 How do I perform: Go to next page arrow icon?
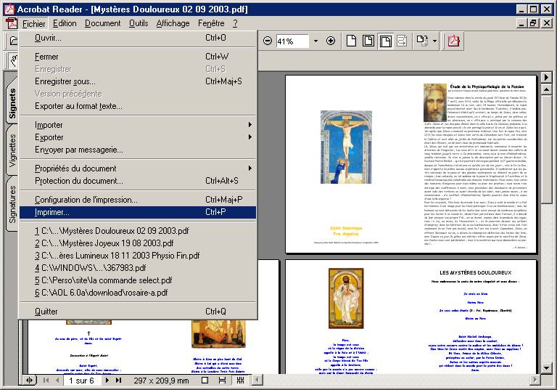tap(107, 381)
